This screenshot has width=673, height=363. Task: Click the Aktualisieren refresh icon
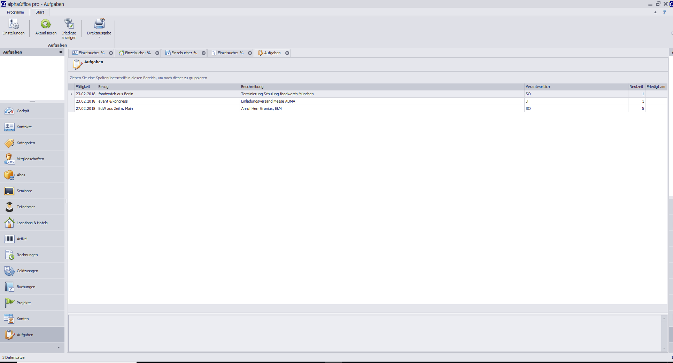click(x=46, y=24)
